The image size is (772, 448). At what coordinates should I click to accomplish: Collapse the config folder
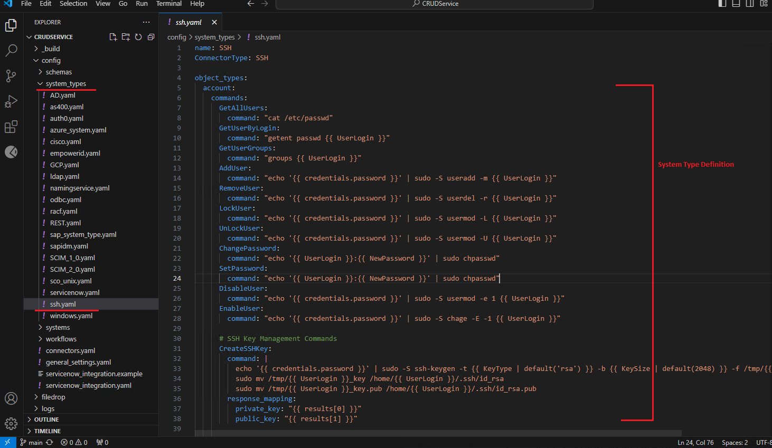point(91,60)
